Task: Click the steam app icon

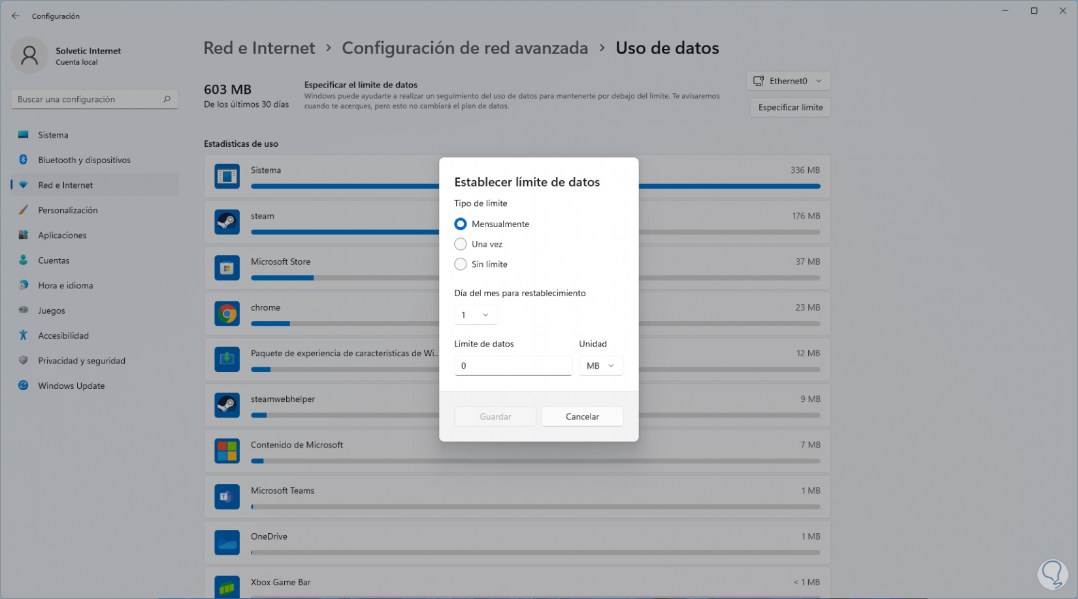Action: (227, 222)
